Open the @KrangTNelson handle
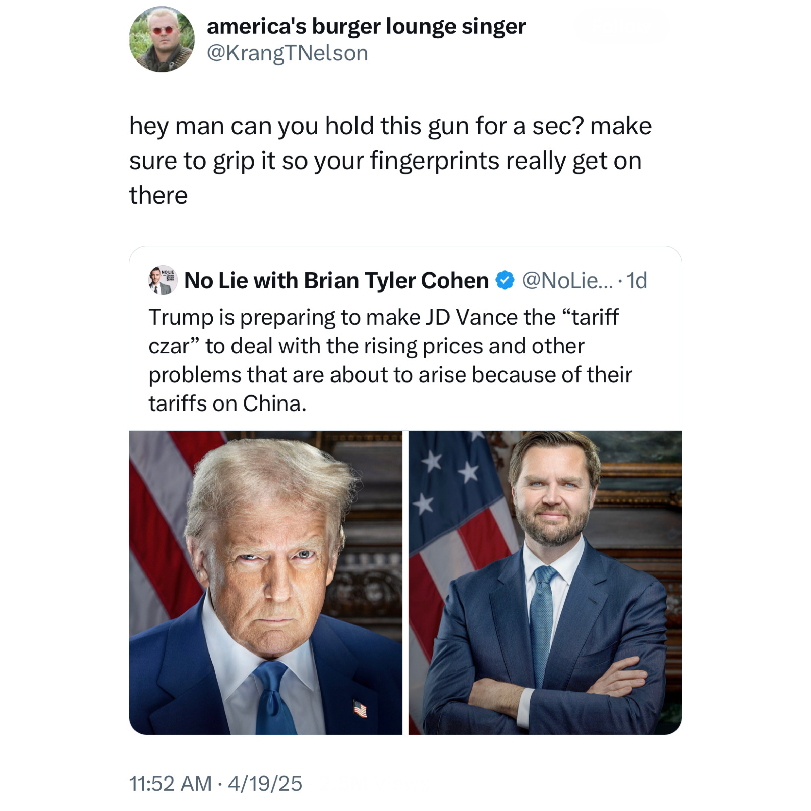811x811 pixels. [x=288, y=53]
